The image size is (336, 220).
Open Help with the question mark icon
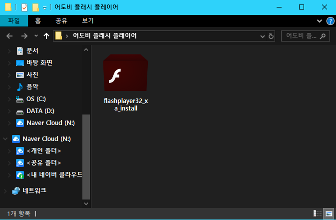click(330, 21)
